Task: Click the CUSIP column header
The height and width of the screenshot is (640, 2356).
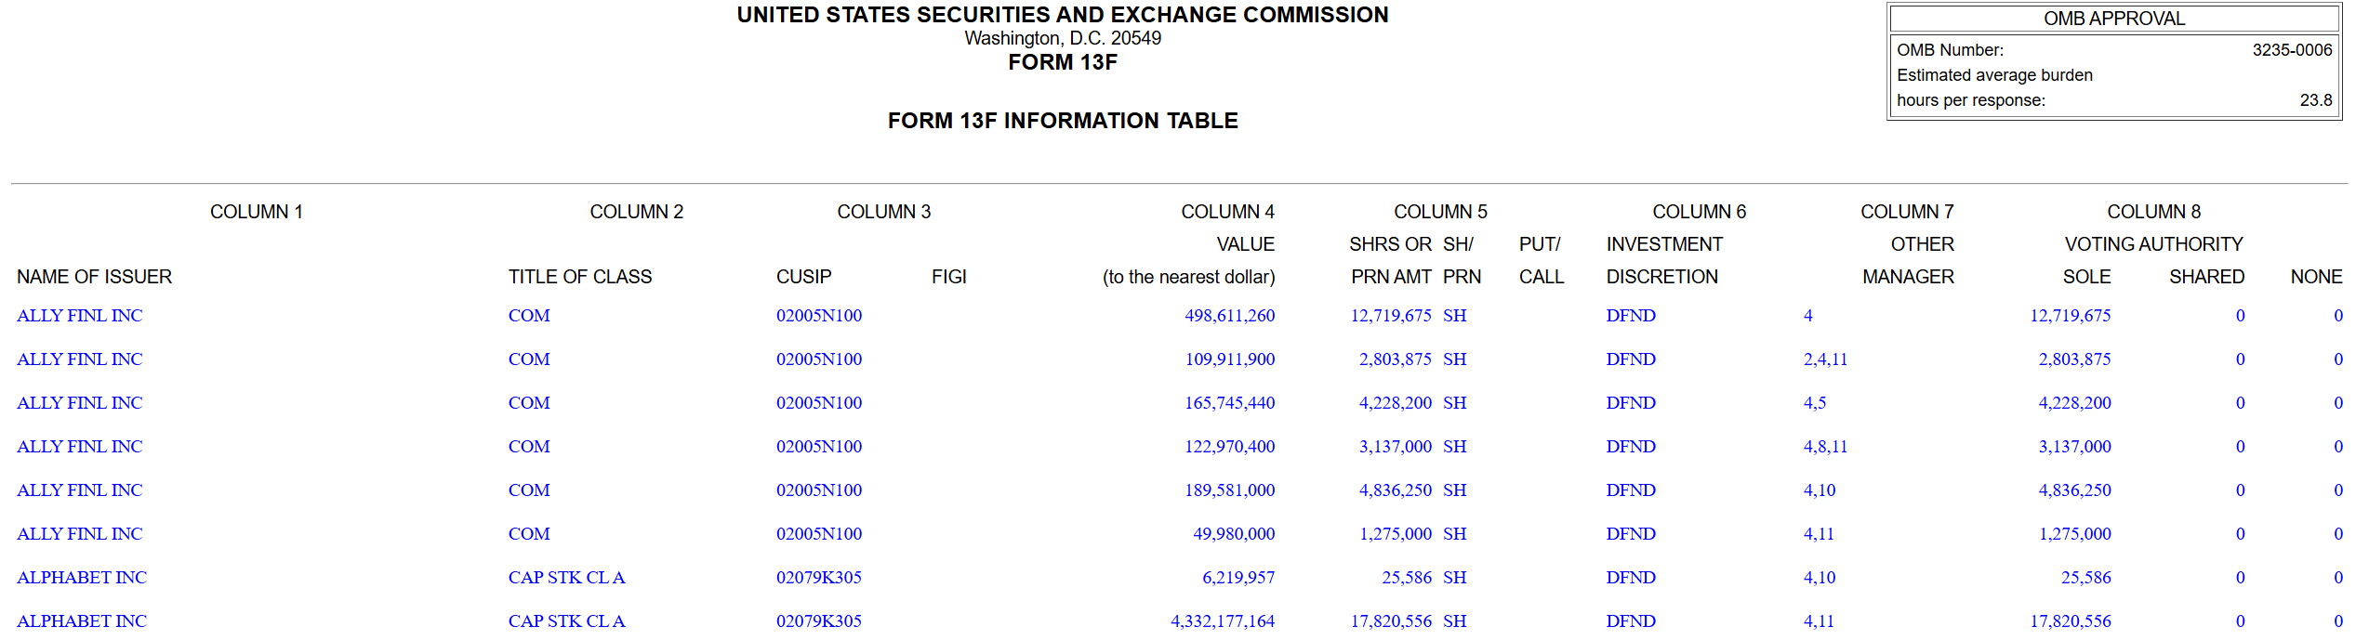Action: (x=804, y=277)
